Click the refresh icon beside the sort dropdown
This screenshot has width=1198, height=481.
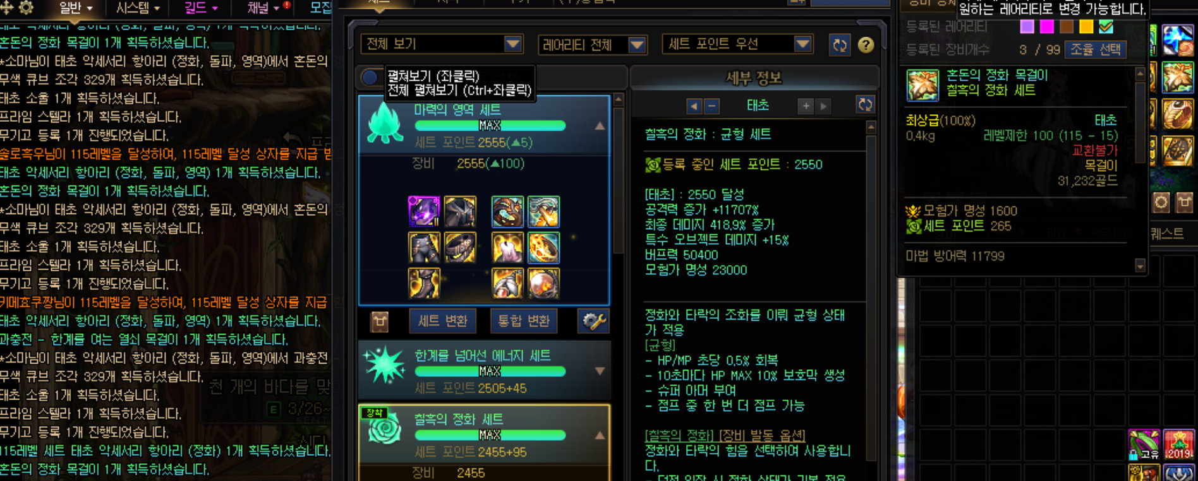pyautogui.click(x=840, y=45)
